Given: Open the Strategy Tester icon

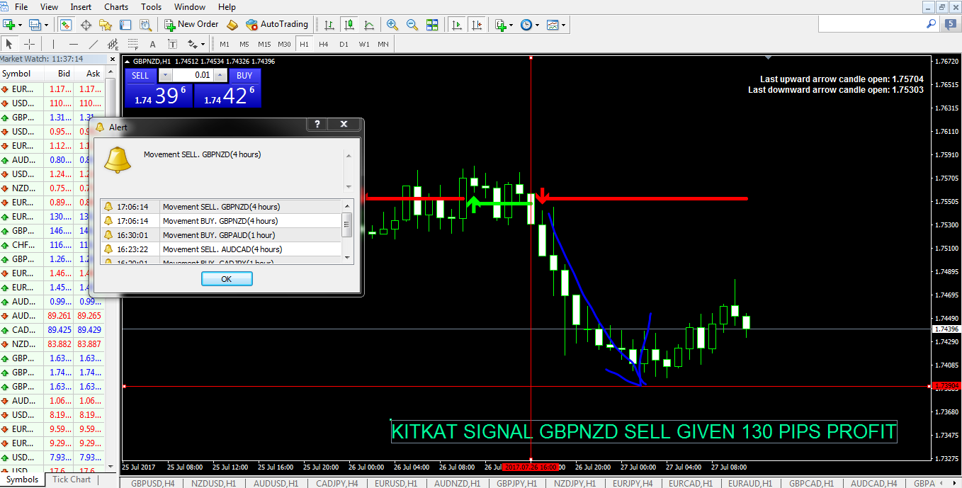Looking at the screenshot, I should 146,24.
